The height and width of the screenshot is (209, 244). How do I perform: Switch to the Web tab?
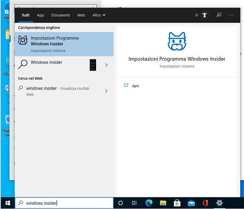coord(81,15)
